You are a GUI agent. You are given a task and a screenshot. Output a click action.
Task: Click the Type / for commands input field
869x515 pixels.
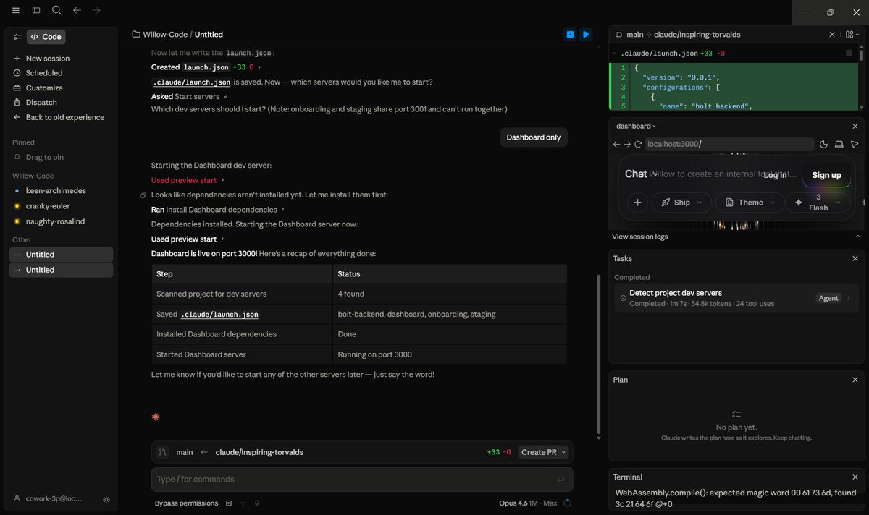point(362,479)
